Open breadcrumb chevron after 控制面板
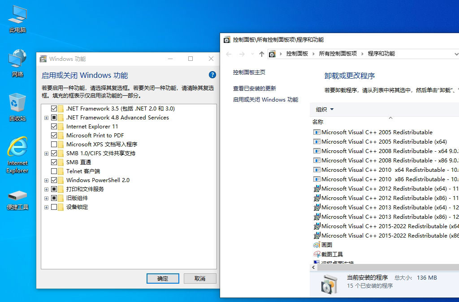This screenshot has height=302, width=459. (x=313, y=54)
